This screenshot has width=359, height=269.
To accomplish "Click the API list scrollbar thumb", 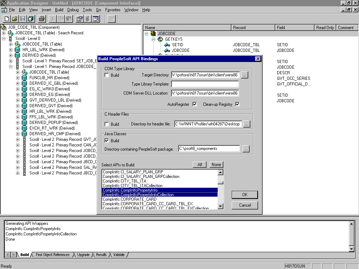I will 221,183.
